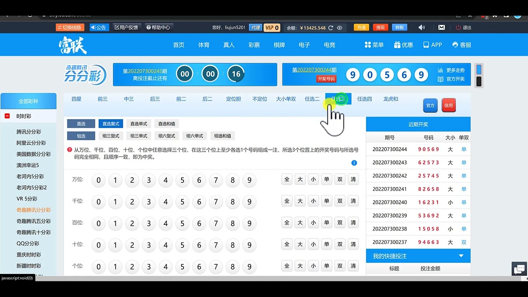Click 双 for 个位 row
Image resolution: width=528 pixels, height=297 pixels.
click(x=339, y=266)
